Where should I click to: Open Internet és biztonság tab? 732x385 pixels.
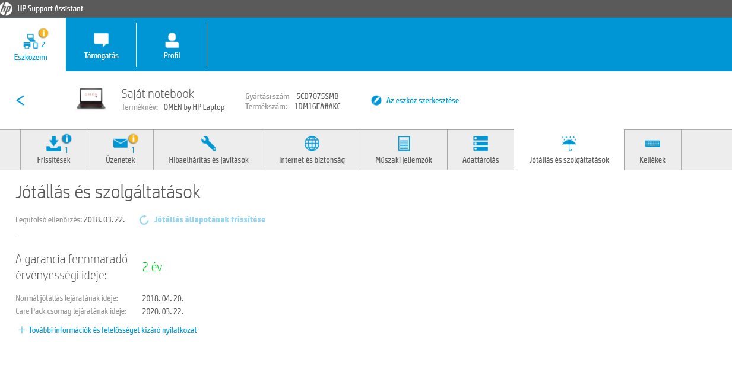[x=312, y=150]
